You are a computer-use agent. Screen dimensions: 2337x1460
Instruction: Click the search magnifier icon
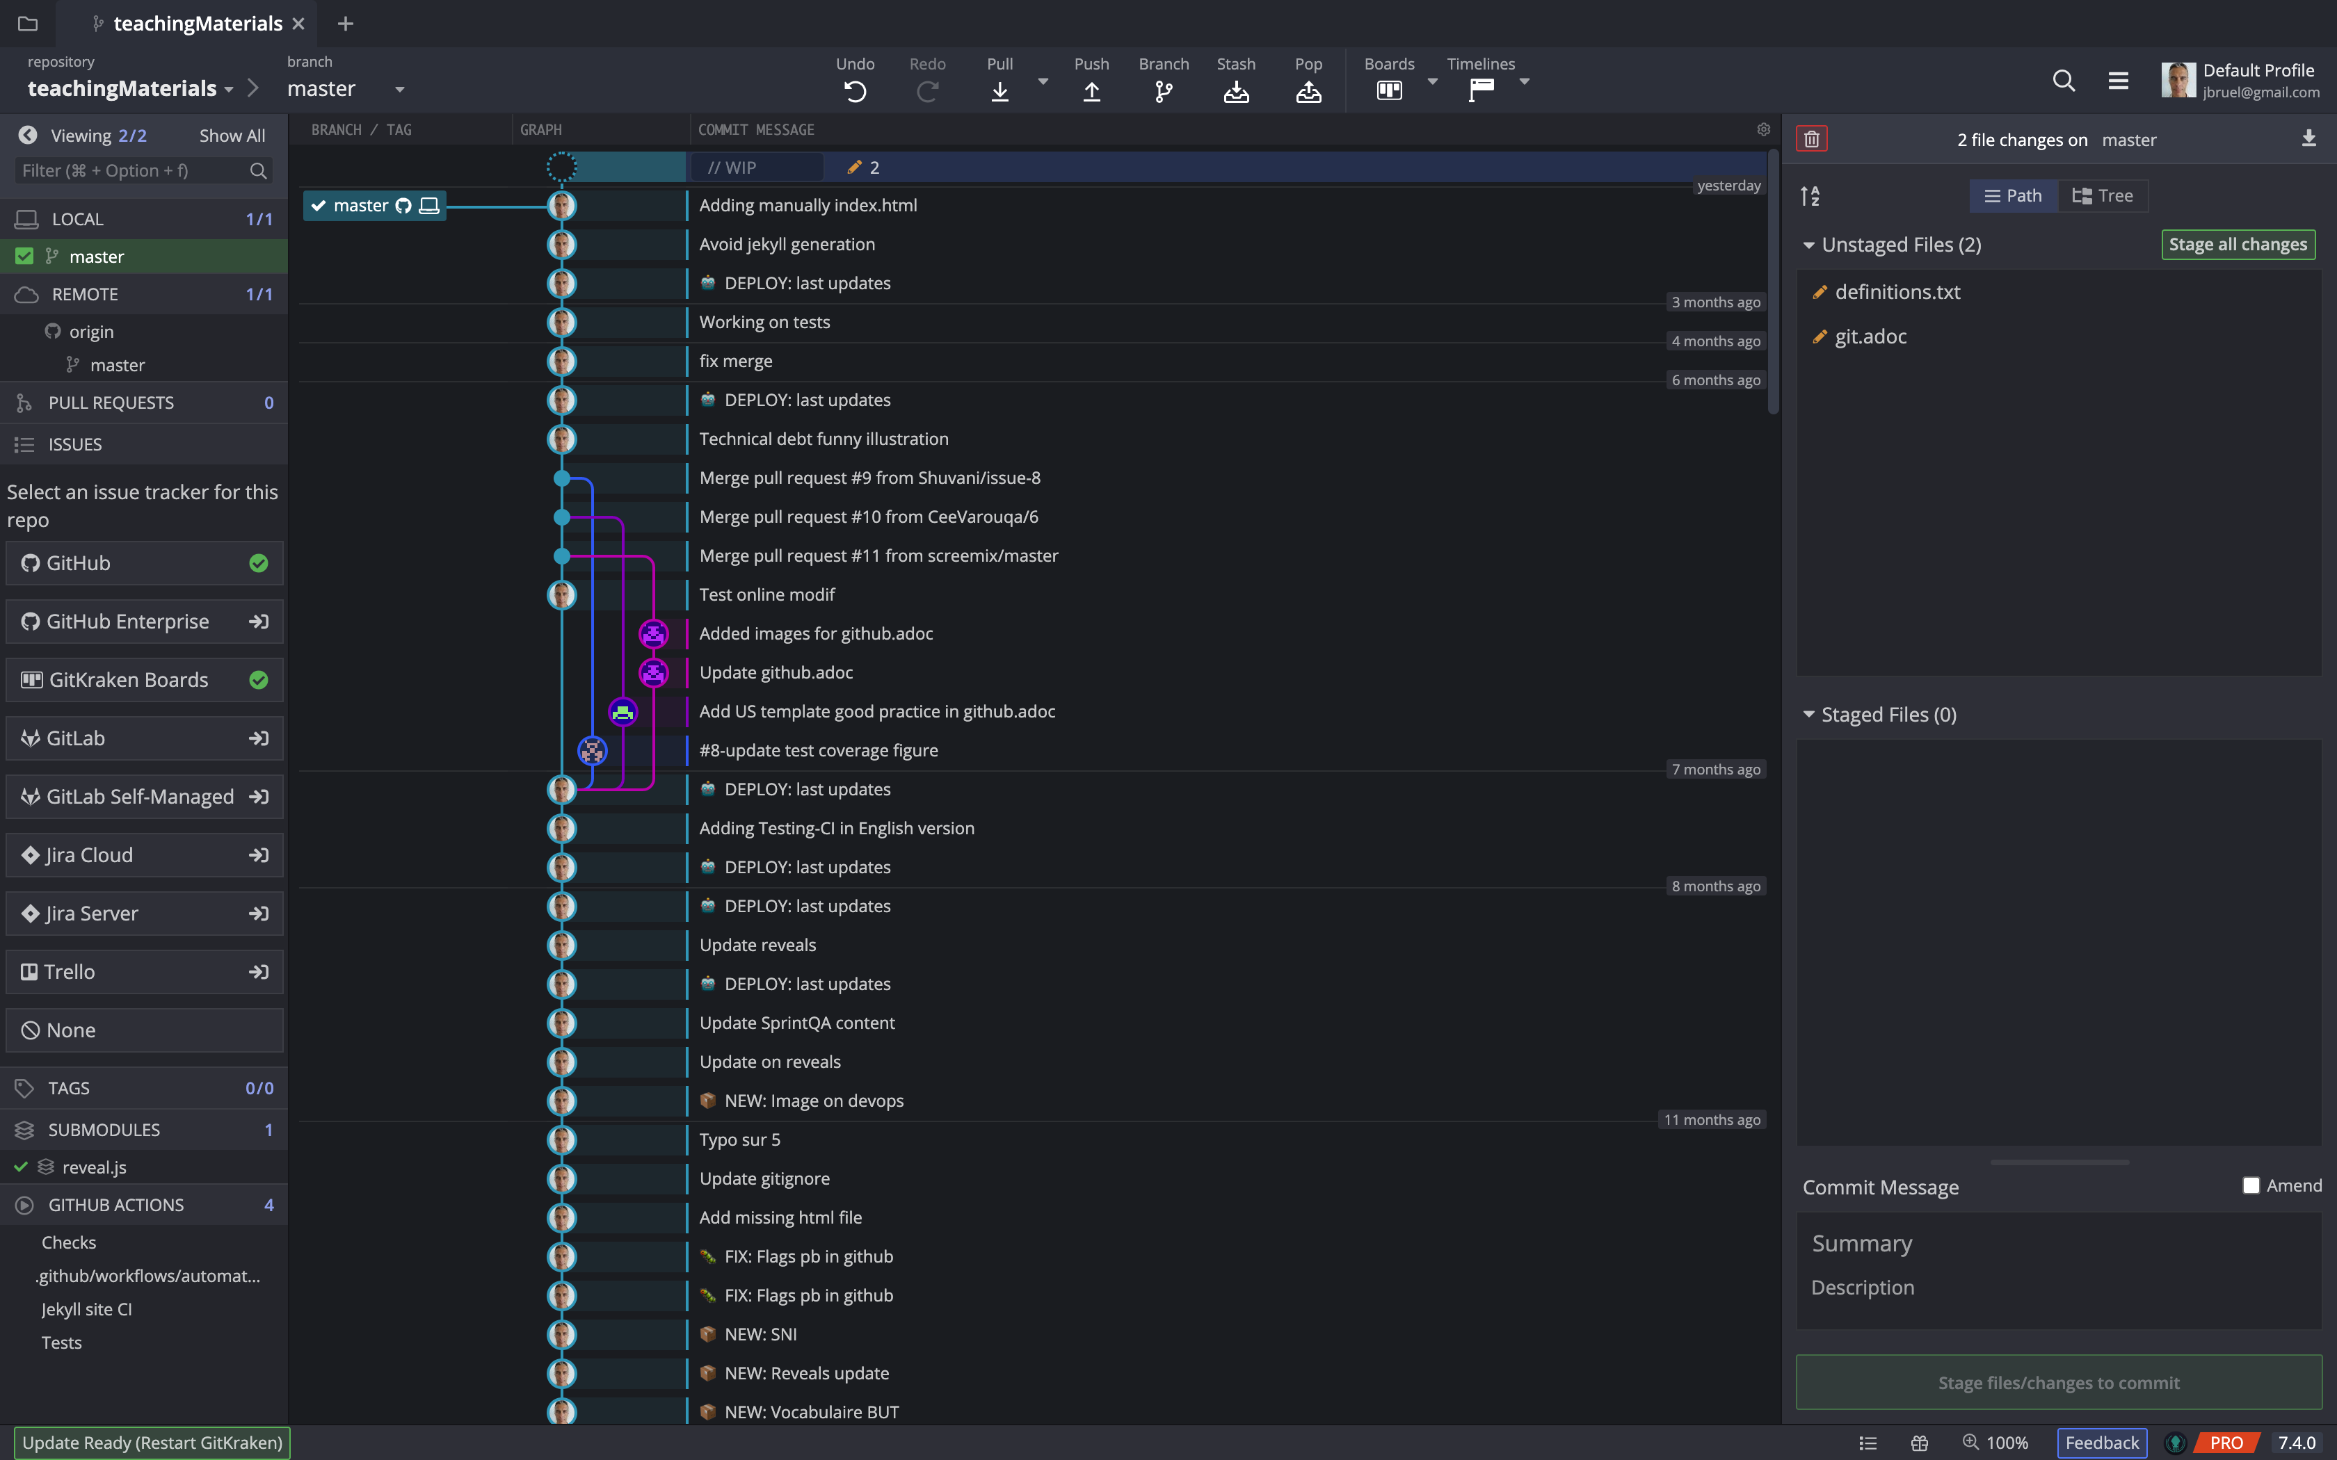(x=2064, y=80)
